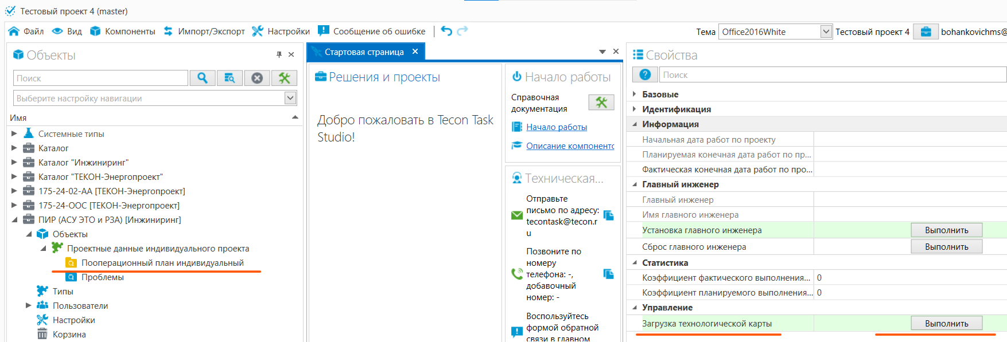The width and height of the screenshot is (1007, 342).
Task: Open the Начало работы link
Action: (x=556, y=127)
